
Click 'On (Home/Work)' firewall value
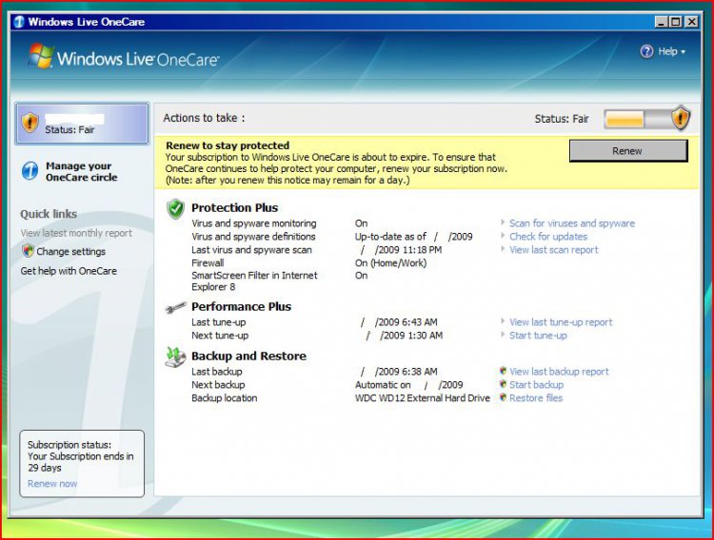coord(390,263)
